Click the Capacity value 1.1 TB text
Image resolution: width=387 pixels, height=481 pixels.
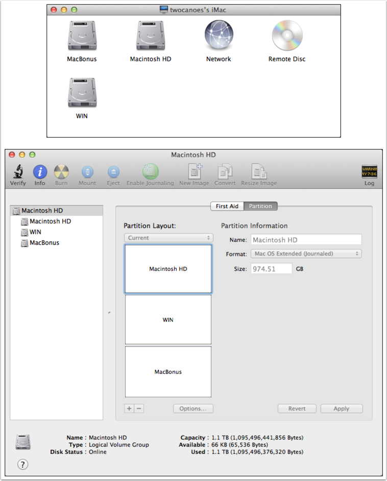257,438
